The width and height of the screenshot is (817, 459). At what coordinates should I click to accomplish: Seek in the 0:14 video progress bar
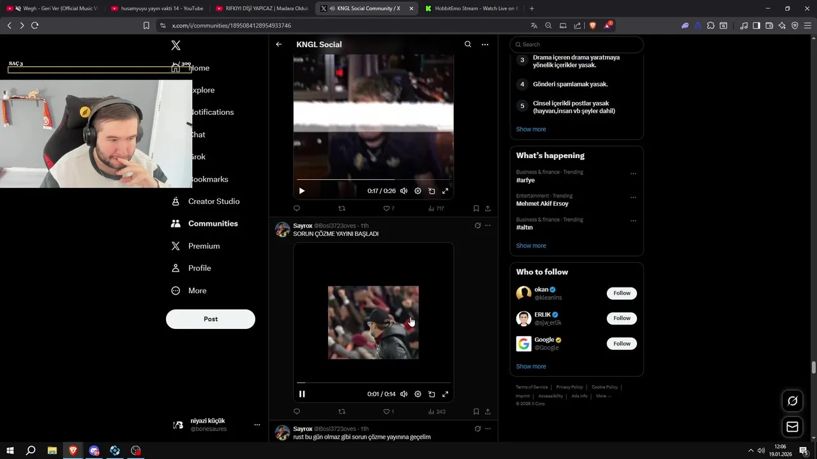[373, 383]
